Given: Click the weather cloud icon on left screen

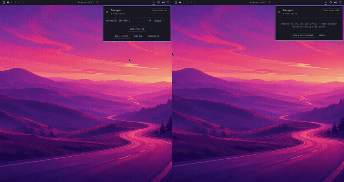Looking at the screenshot, I should click(x=97, y=2).
